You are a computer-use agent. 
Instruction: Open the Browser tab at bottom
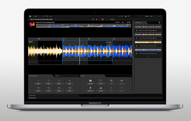point(32,96)
